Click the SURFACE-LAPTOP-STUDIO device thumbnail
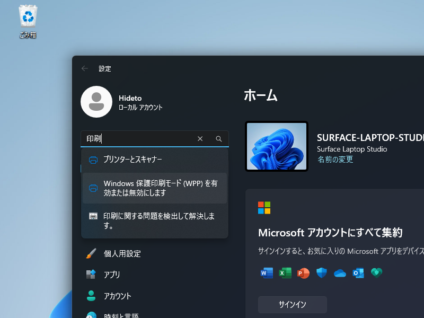Image resolution: width=424 pixels, height=318 pixels. pyautogui.click(x=277, y=146)
